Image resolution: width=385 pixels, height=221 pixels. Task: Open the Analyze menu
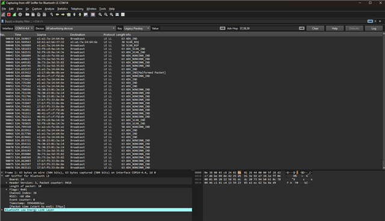49,9
